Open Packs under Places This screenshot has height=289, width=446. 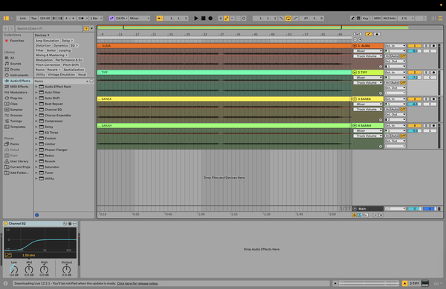tap(14, 144)
